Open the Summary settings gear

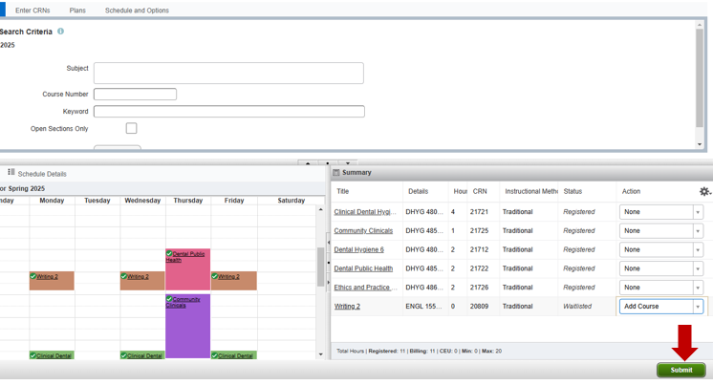pyautogui.click(x=704, y=191)
